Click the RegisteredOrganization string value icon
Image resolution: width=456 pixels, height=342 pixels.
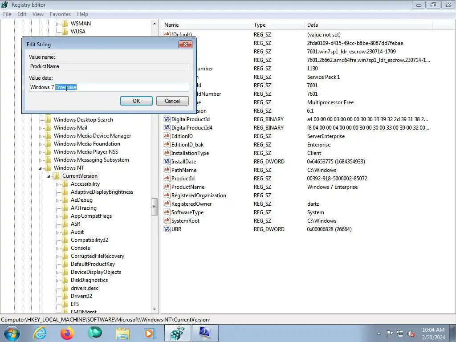tap(167, 195)
